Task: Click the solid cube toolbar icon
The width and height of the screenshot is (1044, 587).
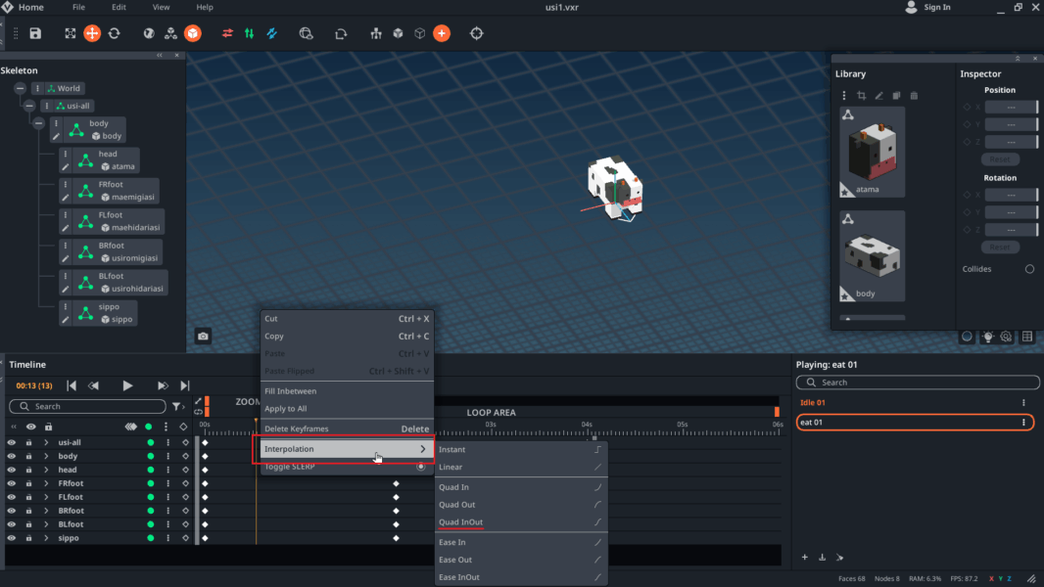Action: pyautogui.click(x=398, y=33)
